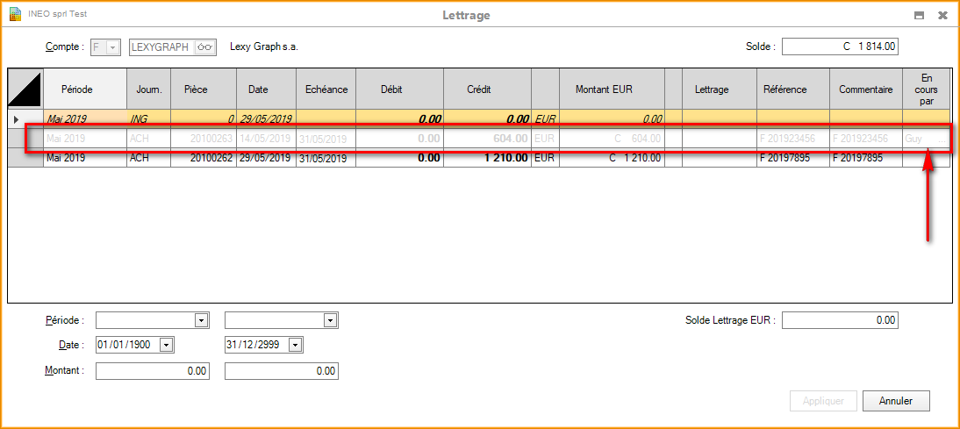Open the start date 01/01/1900 calendar dropdown
Viewport: 960px width, 429px height.
167,345
